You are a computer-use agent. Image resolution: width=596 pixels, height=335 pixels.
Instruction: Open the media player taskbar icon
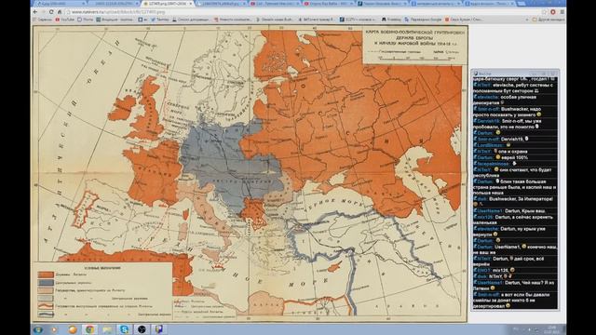(54, 329)
